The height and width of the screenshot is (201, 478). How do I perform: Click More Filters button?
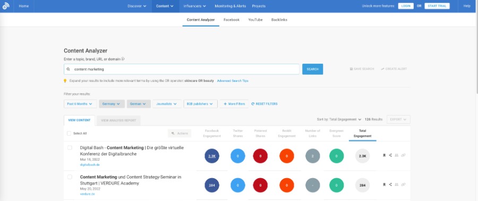click(x=234, y=104)
